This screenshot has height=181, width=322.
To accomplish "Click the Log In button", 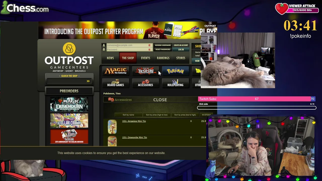I will click(x=181, y=50).
